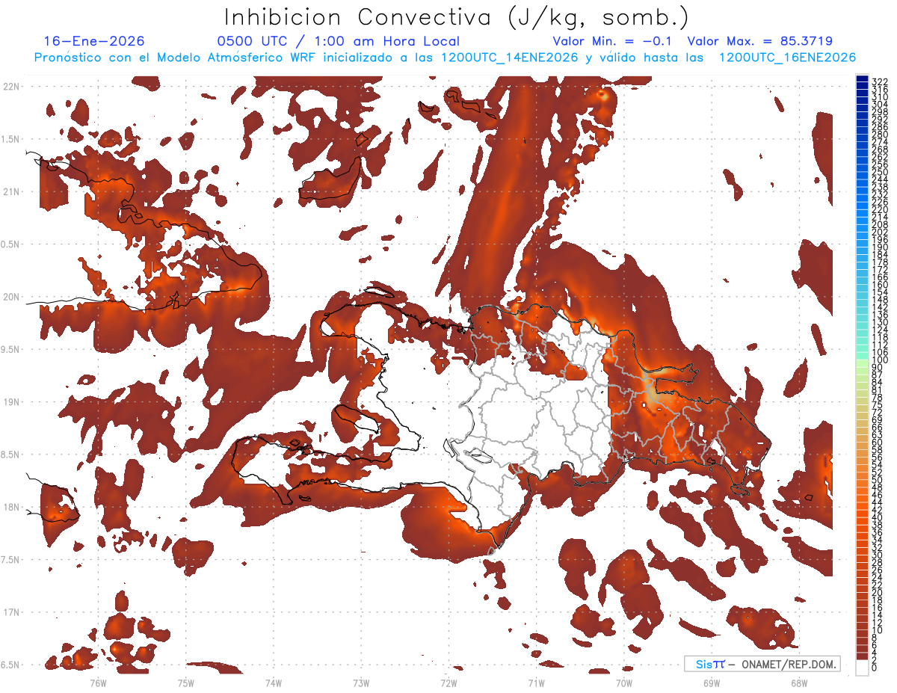Image resolution: width=897 pixels, height=693 pixels.
Task: Select the date text '16-Ene-2026'
Action: (94, 41)
